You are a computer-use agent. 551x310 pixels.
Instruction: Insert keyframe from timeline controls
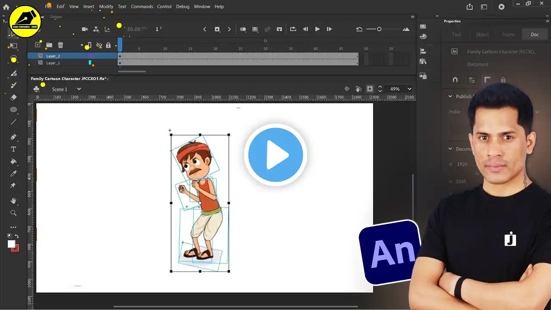217,29
